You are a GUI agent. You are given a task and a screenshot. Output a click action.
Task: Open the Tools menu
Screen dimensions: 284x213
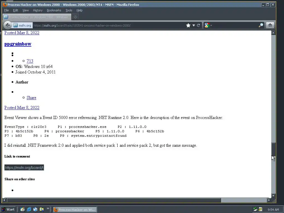(69, 10)
